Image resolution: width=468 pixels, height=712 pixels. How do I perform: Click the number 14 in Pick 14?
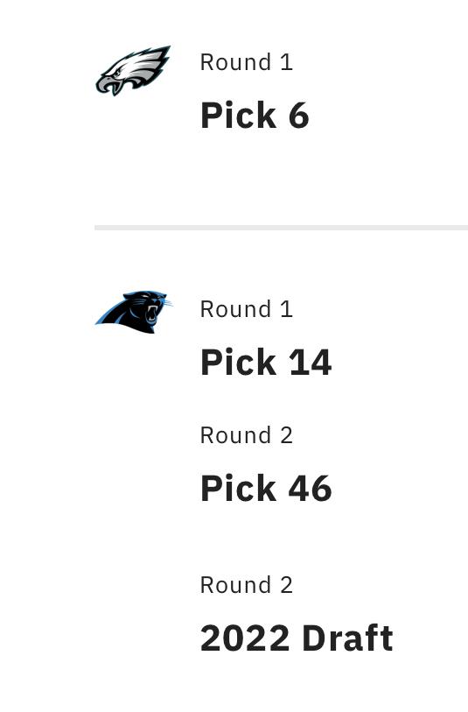[311, 363]
